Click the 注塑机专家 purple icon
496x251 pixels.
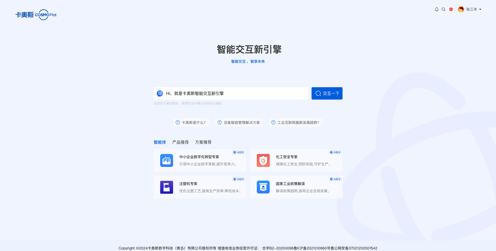pyautogui.click(x=167, y=187)
